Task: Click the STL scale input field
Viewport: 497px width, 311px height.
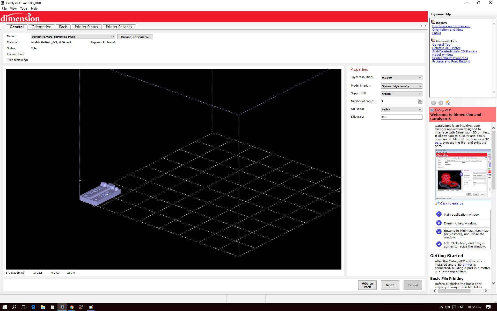Action: [x=401, y=117]
